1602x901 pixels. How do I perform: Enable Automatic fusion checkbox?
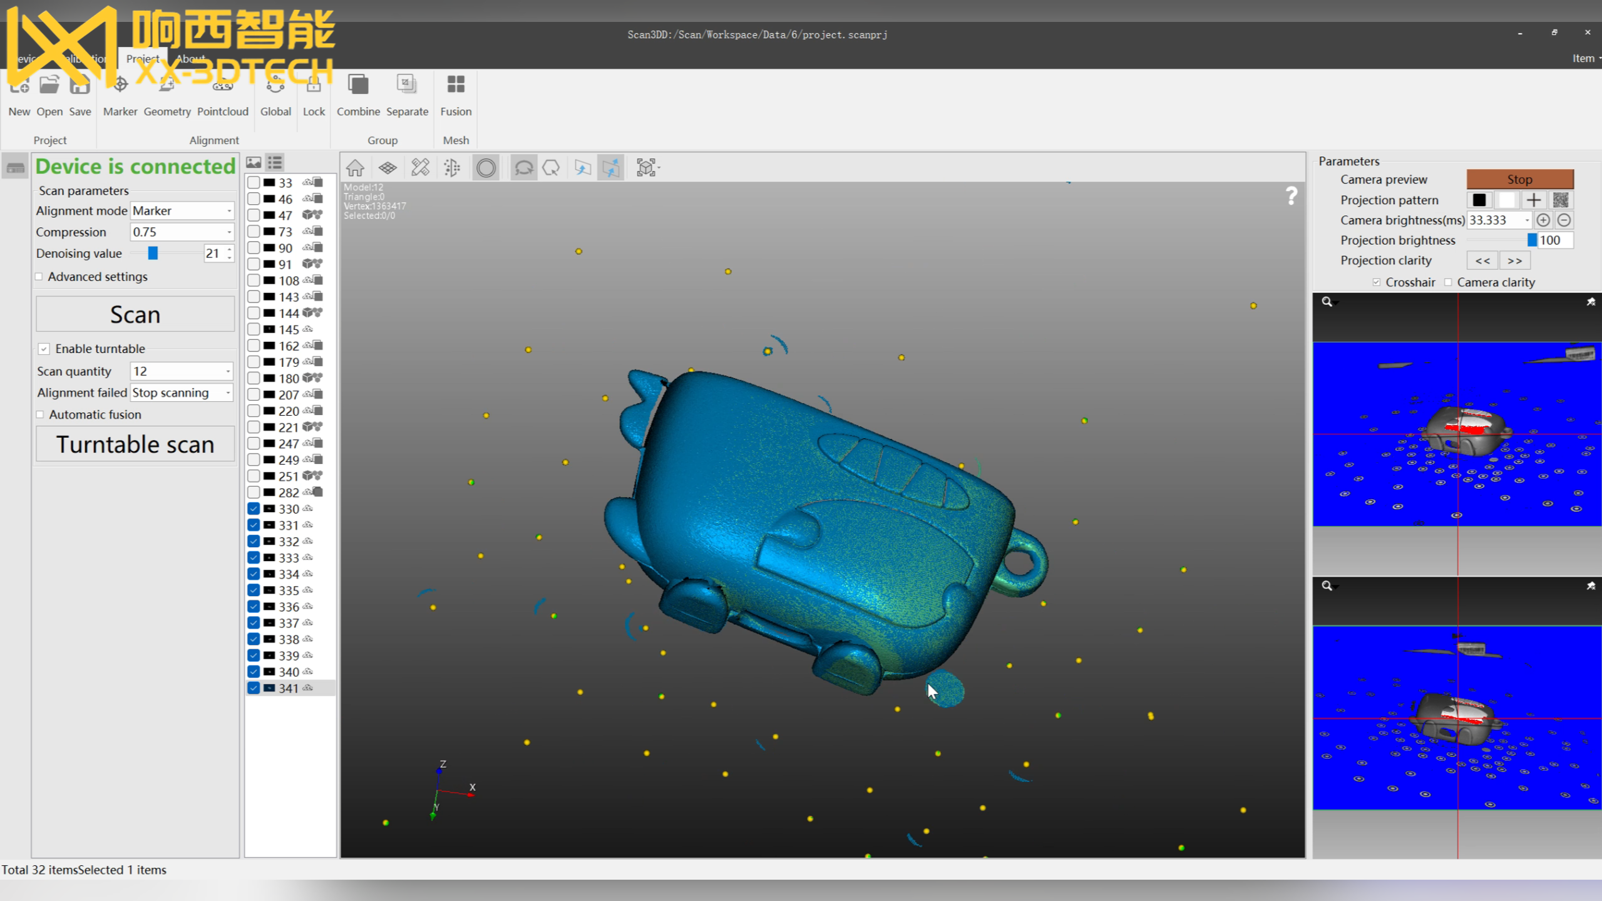(x=39, y=414)
